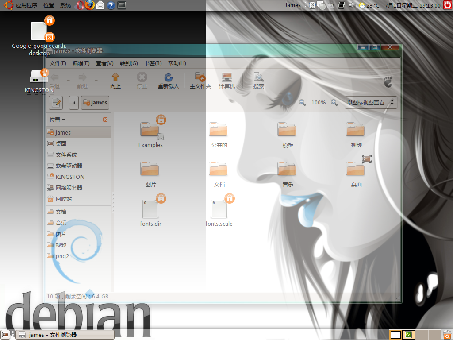The width and height of the screenshot is (453, 340).
Task: Toggle the text location entry button
Action: (x=56, y=103)
